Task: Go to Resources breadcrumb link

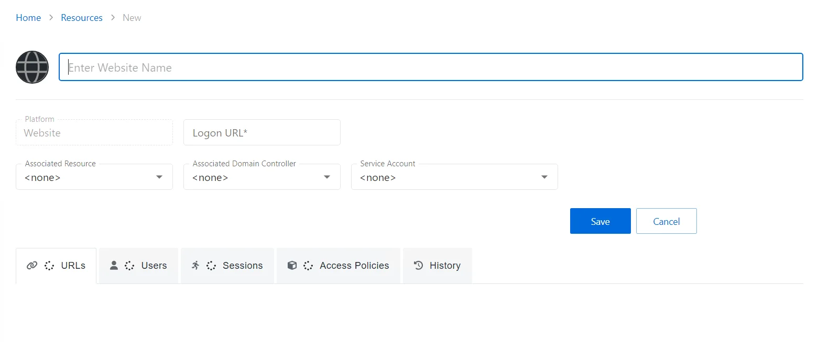Action: click(x=82, y=18)
